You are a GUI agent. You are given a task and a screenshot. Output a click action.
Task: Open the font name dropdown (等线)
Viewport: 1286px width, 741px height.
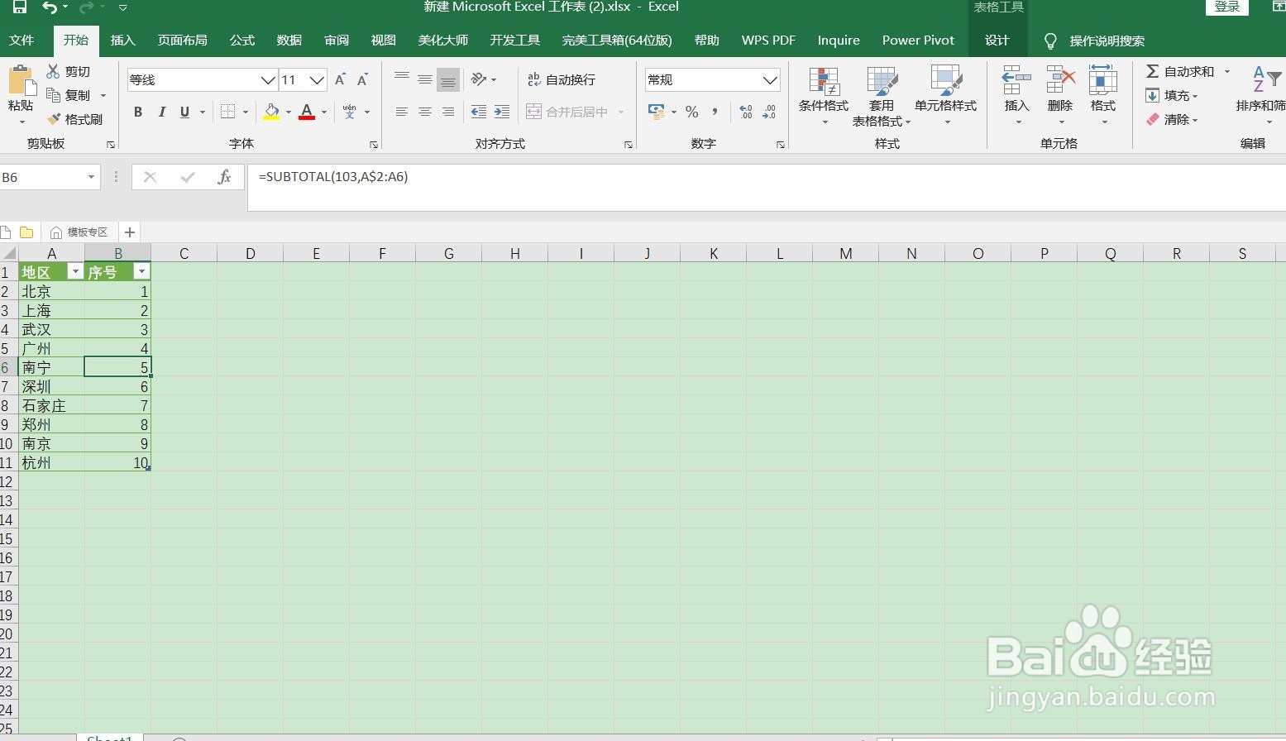click(268, 80)
